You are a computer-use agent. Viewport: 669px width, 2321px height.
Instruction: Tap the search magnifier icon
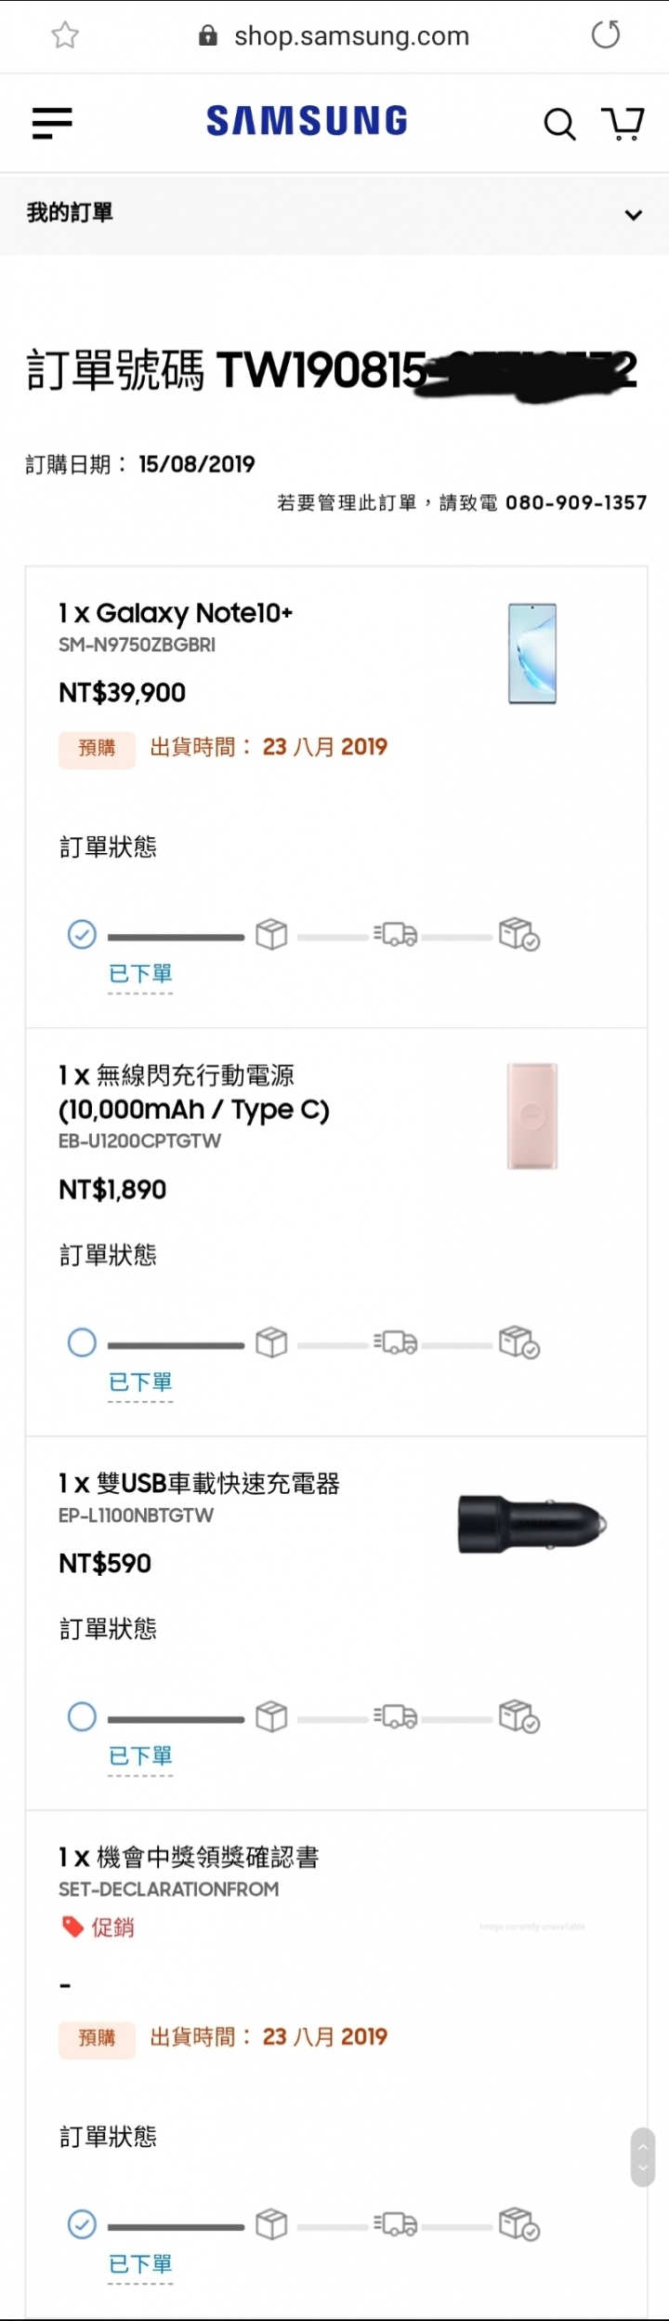(559, 123)
